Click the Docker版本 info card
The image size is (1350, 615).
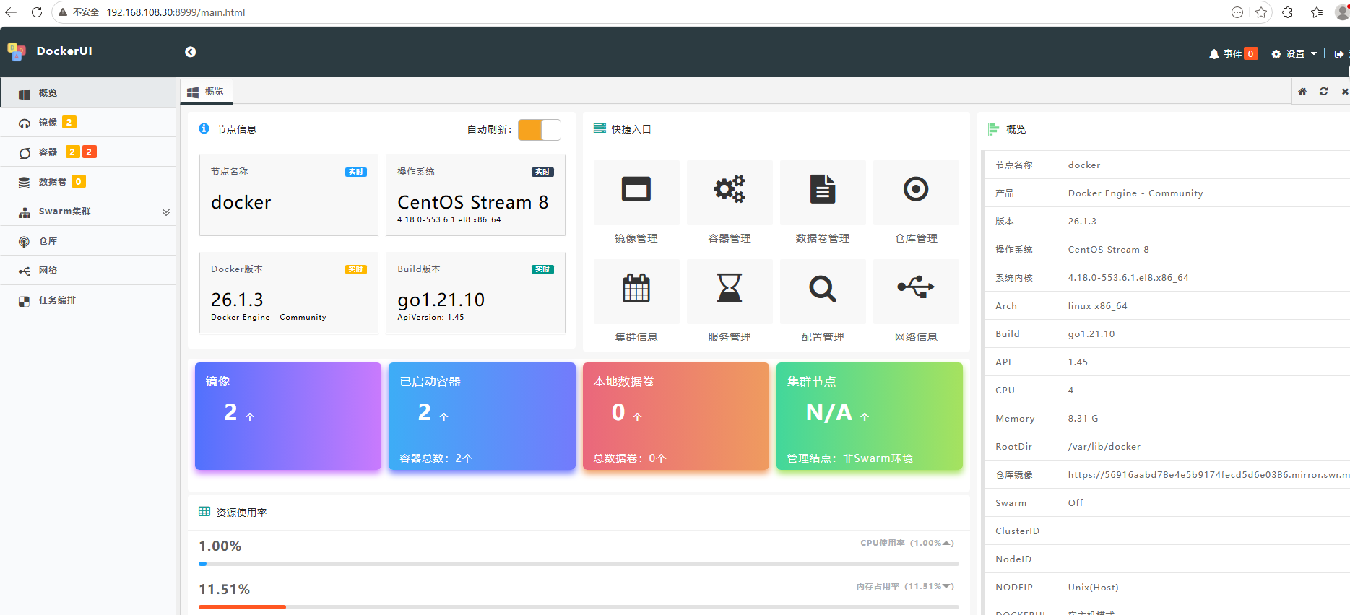[x=289, y=292]
